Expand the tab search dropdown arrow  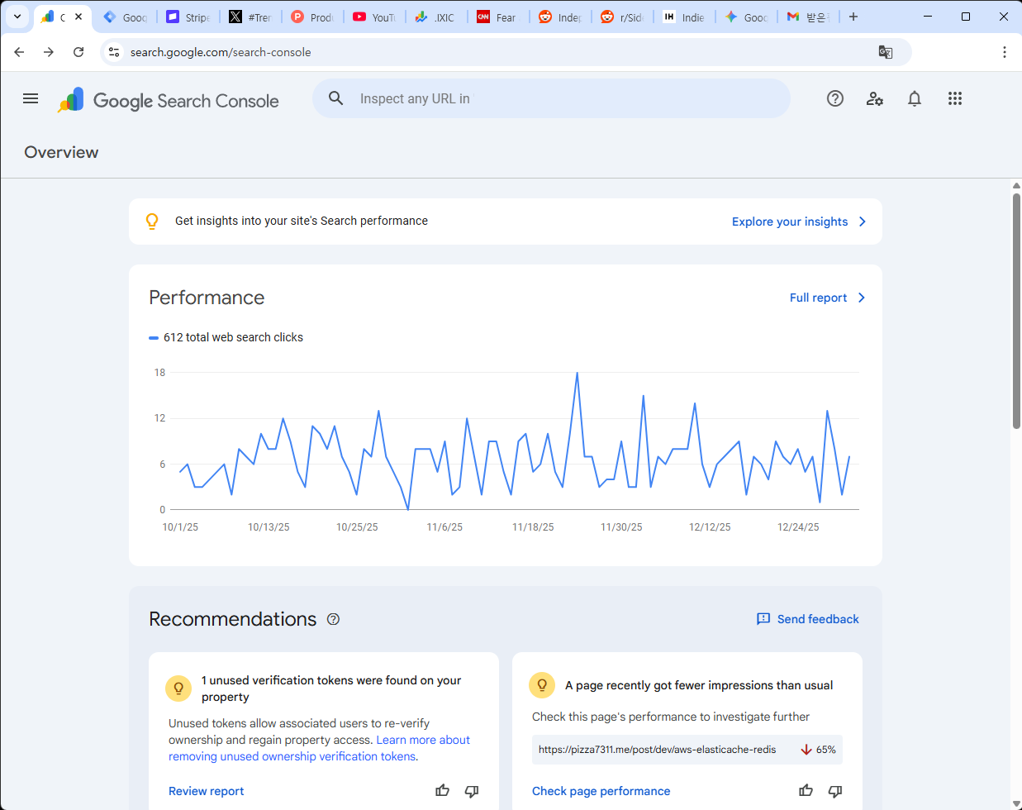tap(17, 17)
